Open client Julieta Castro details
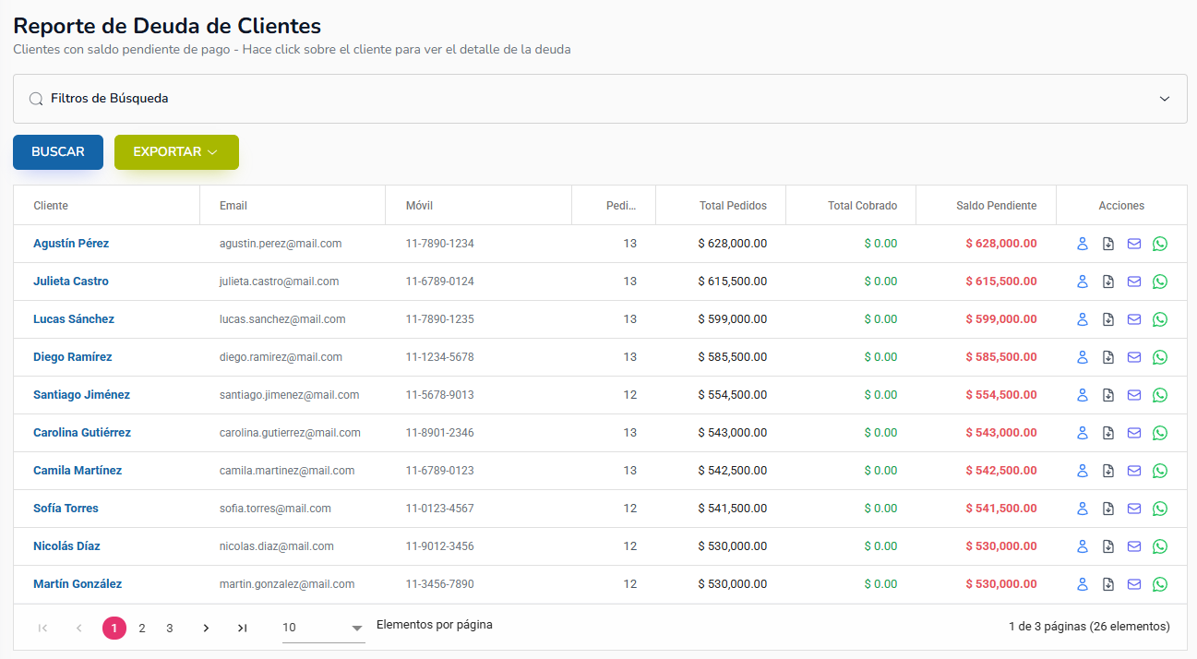 point(71,282)
